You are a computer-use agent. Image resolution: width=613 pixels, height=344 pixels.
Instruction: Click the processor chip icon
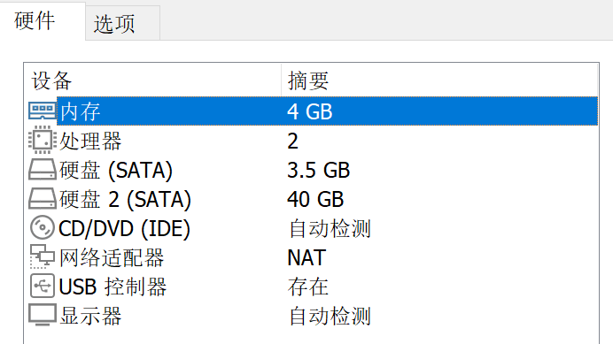click(x=43, y=141)
